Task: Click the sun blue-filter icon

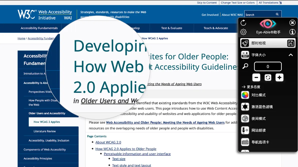Action: coord(245,107)
